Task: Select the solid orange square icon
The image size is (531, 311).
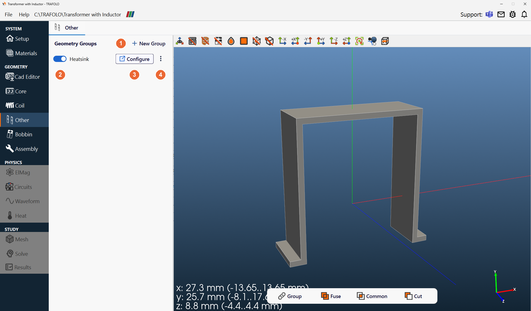Action: [244, 41]
